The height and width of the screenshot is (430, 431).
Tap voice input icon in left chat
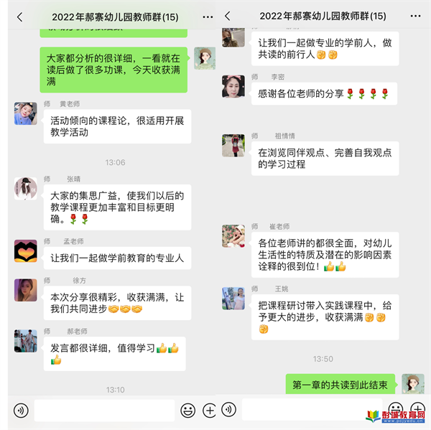coord(21,411)
